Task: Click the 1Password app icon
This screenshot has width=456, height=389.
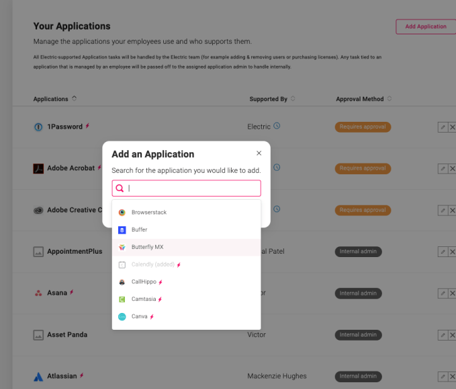Action: (38, 127)
